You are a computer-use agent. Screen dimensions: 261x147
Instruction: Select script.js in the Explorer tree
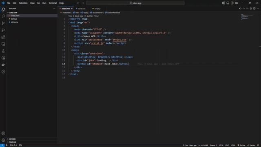click(x=32, y=19)
